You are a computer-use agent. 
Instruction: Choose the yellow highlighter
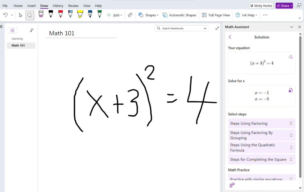[80, 14]
